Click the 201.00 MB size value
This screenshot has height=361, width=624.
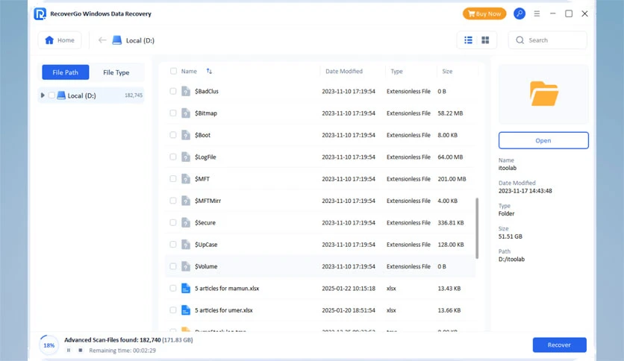(452, 179)
